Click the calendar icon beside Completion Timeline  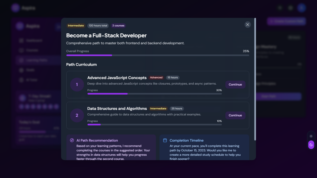pos(165,140)
